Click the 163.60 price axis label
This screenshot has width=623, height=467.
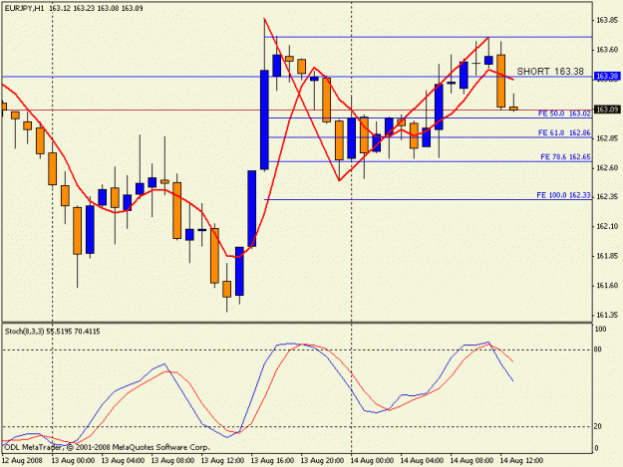(x=607, y=50)
